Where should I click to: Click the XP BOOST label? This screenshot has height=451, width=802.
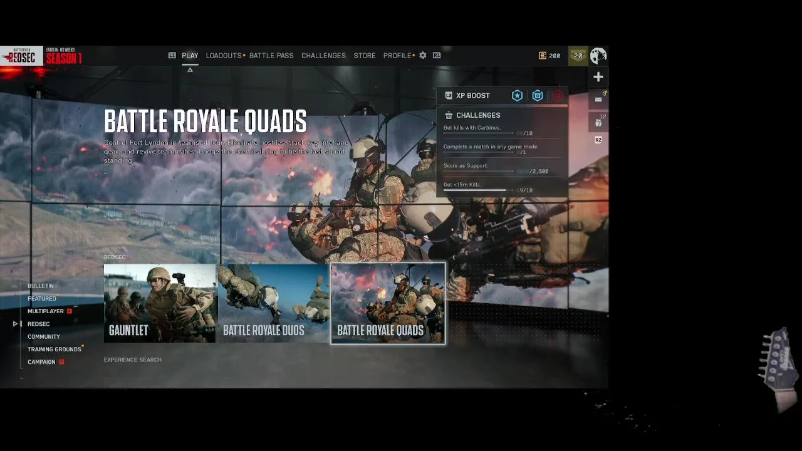473,95
